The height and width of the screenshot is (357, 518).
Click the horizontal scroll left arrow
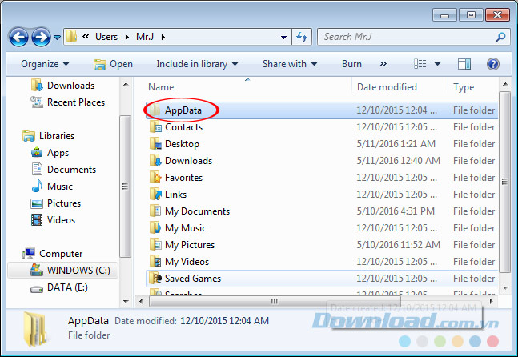point(141,301)
